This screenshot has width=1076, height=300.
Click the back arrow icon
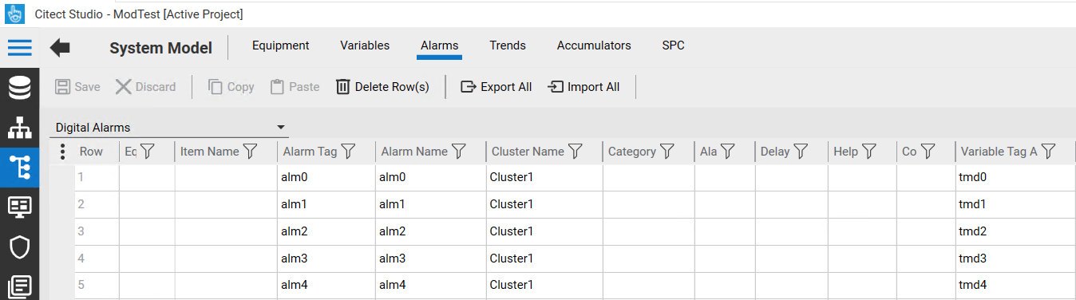tap(60, 48)
